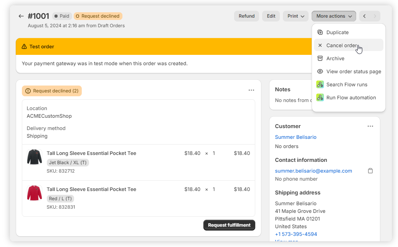Screen dimensions: 398x247
Task: Click the Request fulfillment button
Action: click(229, 225)
